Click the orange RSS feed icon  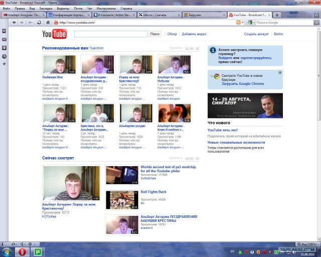[x=238, y=23]
